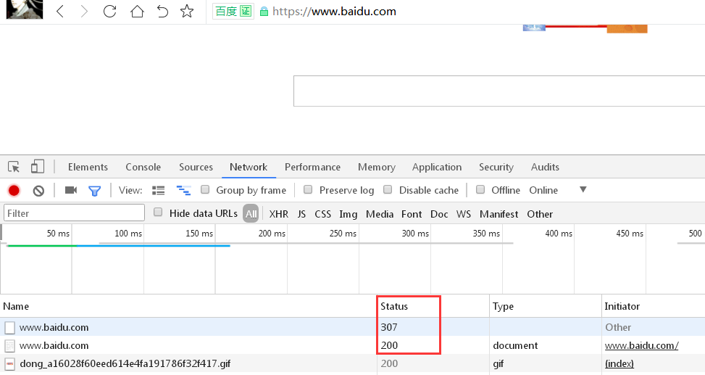Select the Network tab

249,167
